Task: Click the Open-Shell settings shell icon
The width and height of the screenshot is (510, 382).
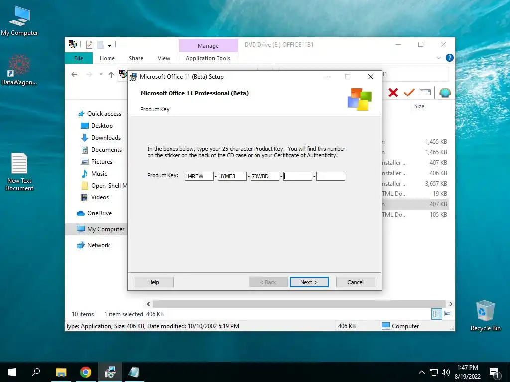Action: pos(445,93)
